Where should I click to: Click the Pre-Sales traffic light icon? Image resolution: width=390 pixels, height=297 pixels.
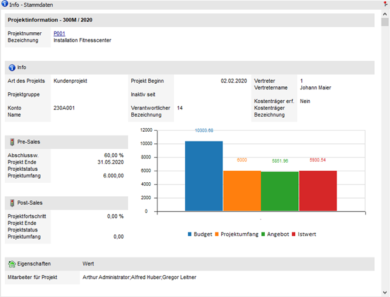point(12,142)
